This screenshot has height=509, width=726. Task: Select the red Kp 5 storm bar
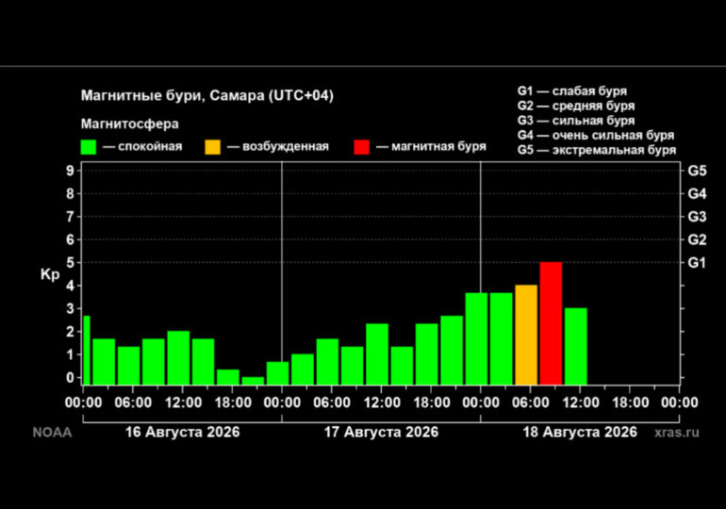click(x=551, y=323)
